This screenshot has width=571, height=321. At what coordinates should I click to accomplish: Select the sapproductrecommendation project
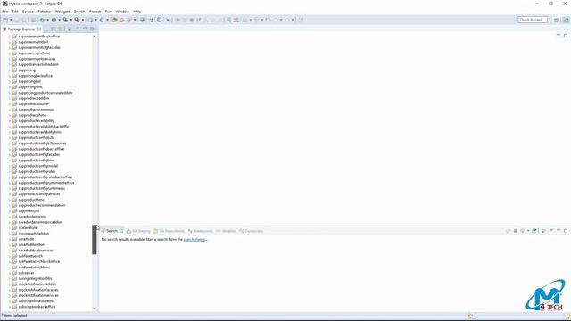coord(42,205)
